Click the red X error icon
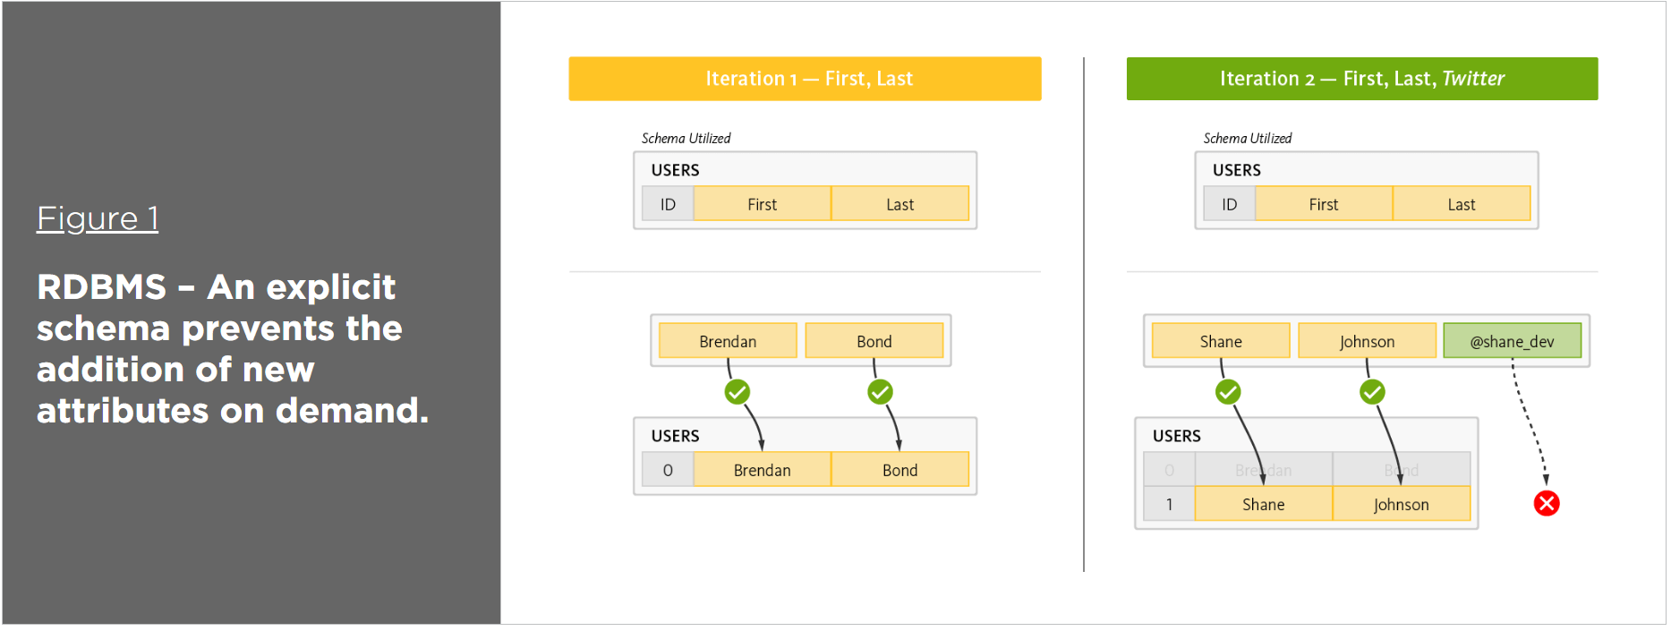 pyautogui.click(x=1546, y=503)
